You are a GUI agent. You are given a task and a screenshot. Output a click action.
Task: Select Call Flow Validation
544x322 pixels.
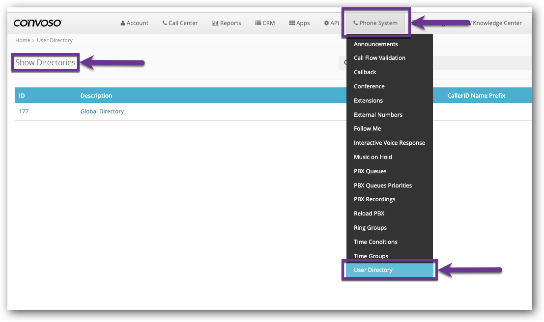tap(380, 57)
